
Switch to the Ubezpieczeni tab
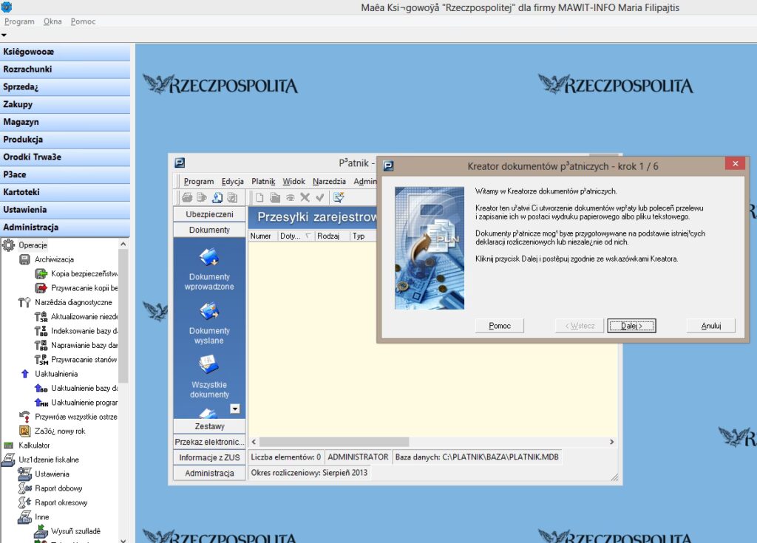point(209,214)
